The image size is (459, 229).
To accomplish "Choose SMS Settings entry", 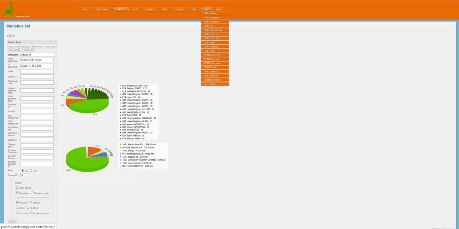I will coord(215,47).
